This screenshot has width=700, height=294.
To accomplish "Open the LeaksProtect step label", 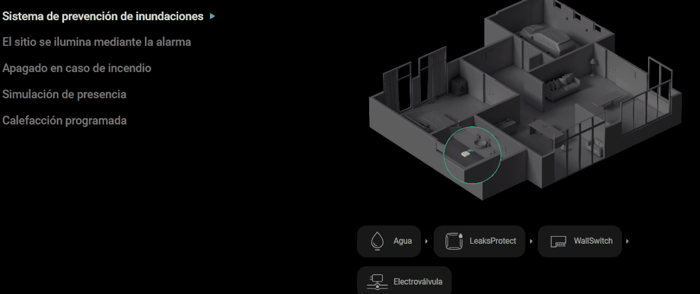I will [493, 241].
